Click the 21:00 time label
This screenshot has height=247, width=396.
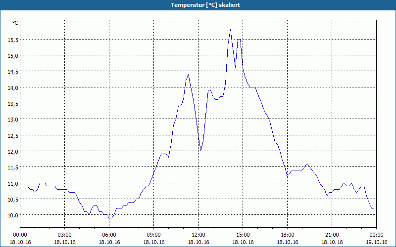[x=332, y=235]
